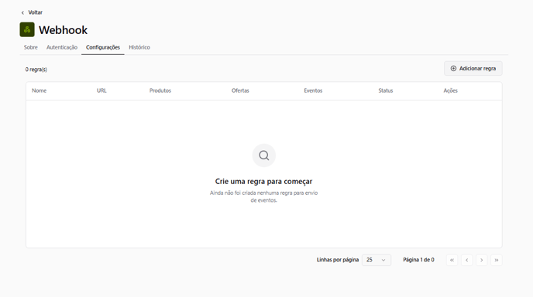533x297 pixels.
Task: Click the Produtos column header
Action: tap(160, 90)
